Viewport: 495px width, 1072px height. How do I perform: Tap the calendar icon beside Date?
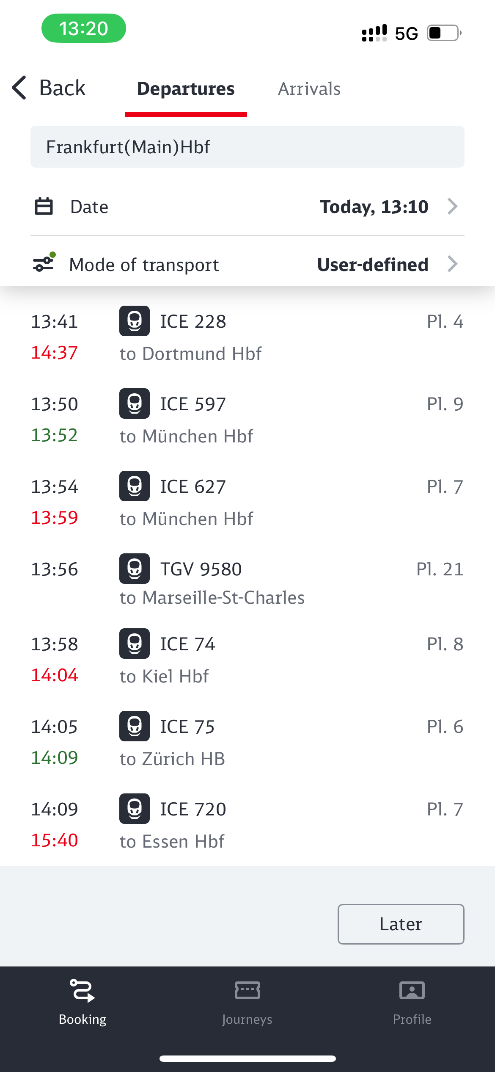(44, 207)
